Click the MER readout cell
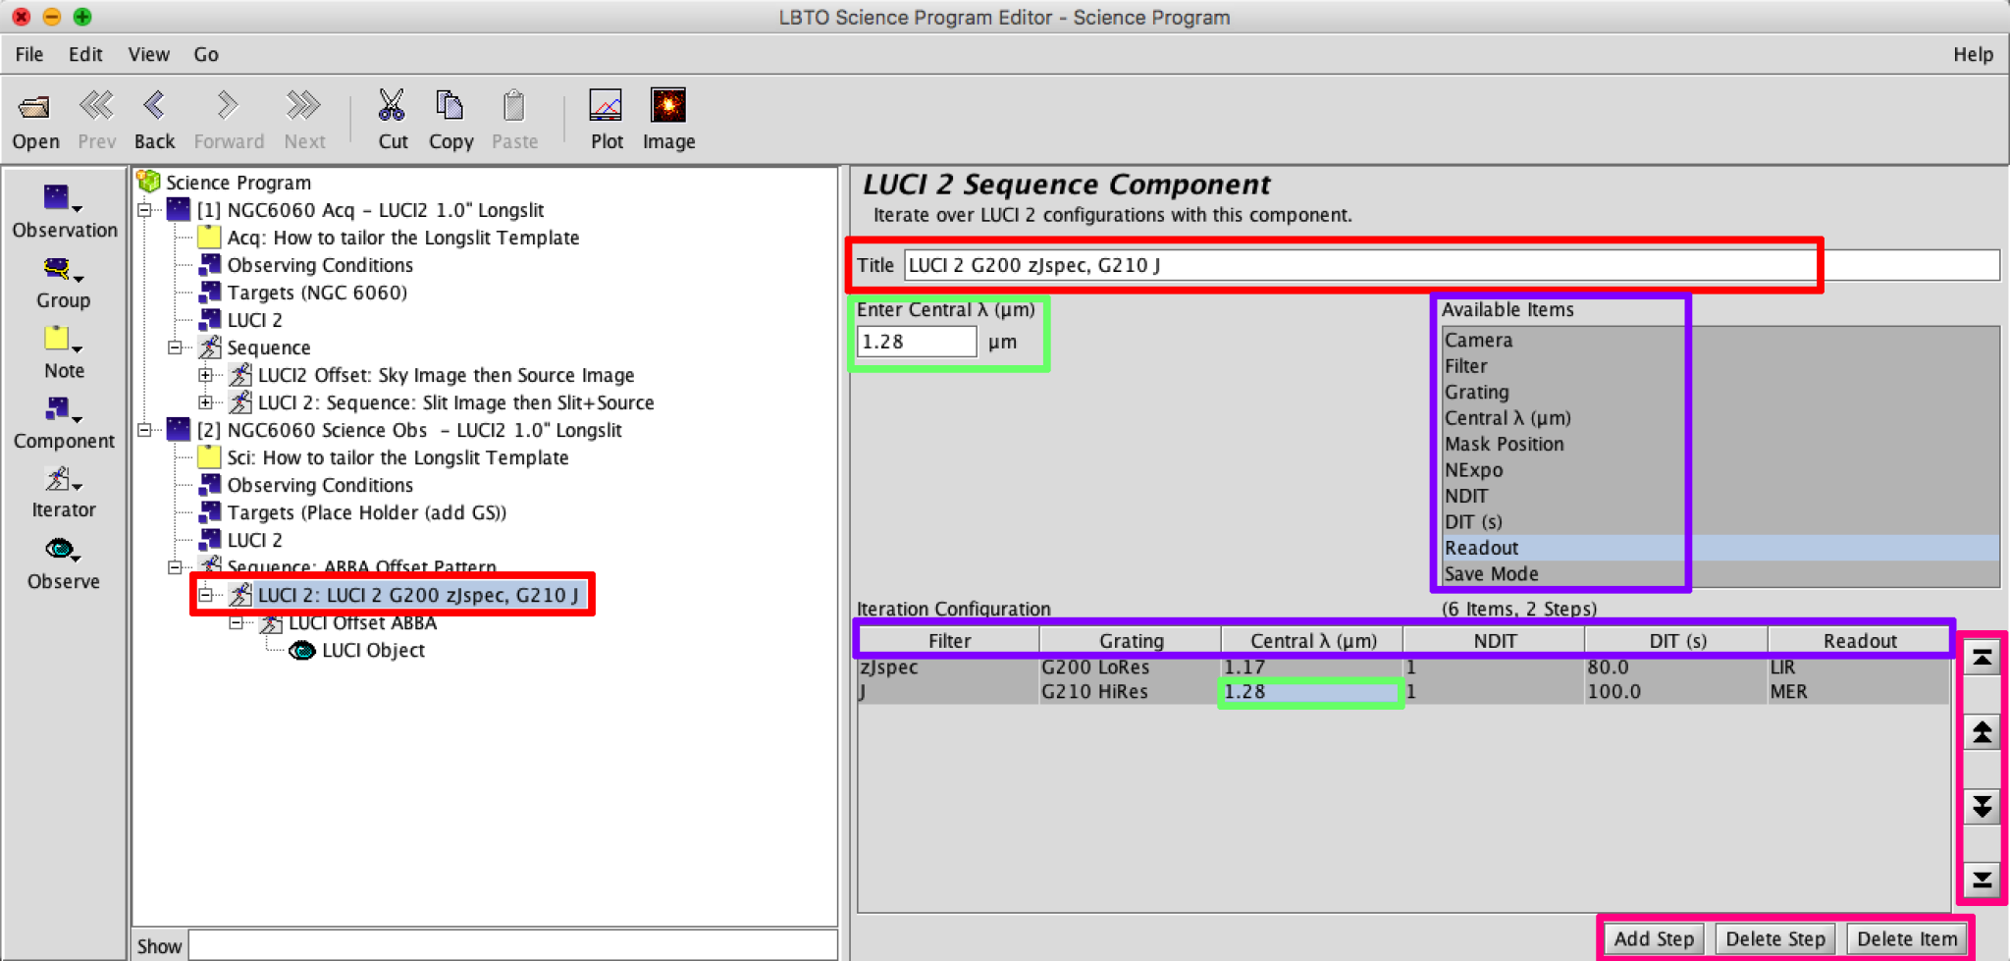This screenshot has width=2010, height=961. pos(1858,692)
